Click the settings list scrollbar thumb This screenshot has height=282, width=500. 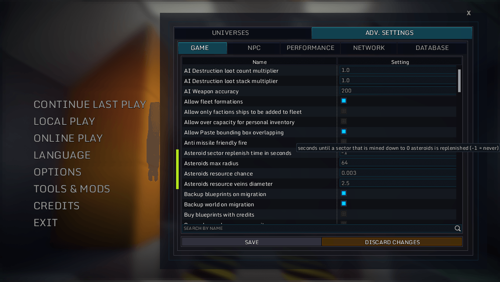[459, 81]
